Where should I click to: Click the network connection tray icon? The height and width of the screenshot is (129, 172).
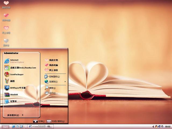click(159, 127)
